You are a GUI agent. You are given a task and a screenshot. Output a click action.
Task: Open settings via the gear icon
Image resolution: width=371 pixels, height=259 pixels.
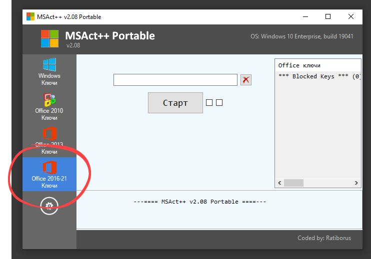tap(49, 205)
